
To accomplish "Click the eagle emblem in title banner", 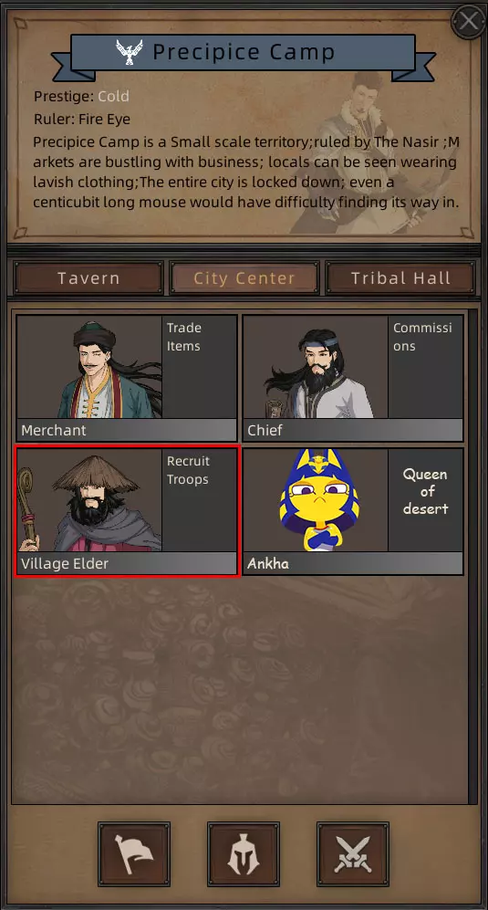I will coord(130,52).
